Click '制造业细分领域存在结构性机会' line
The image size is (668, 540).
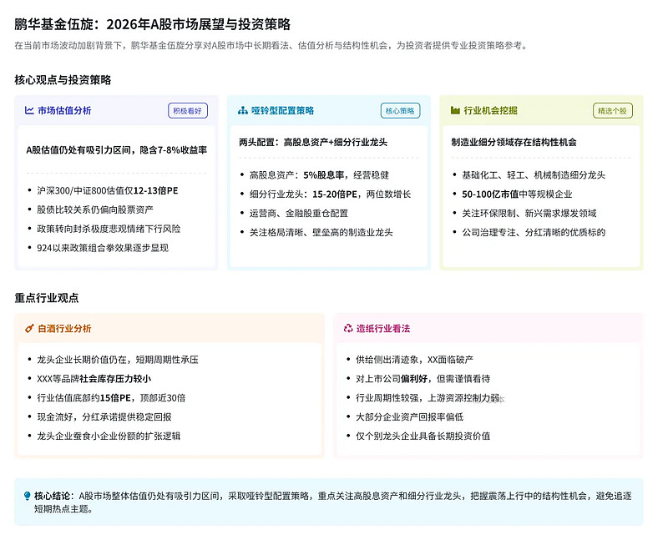coord(514,142)
